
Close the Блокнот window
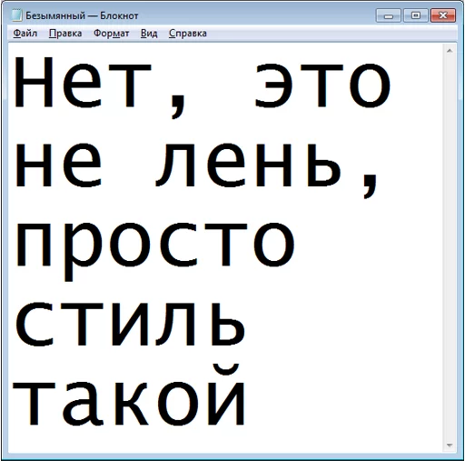point(443,15)
